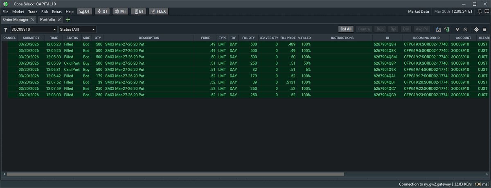Click the Market Data label

[x=419, y=11]
